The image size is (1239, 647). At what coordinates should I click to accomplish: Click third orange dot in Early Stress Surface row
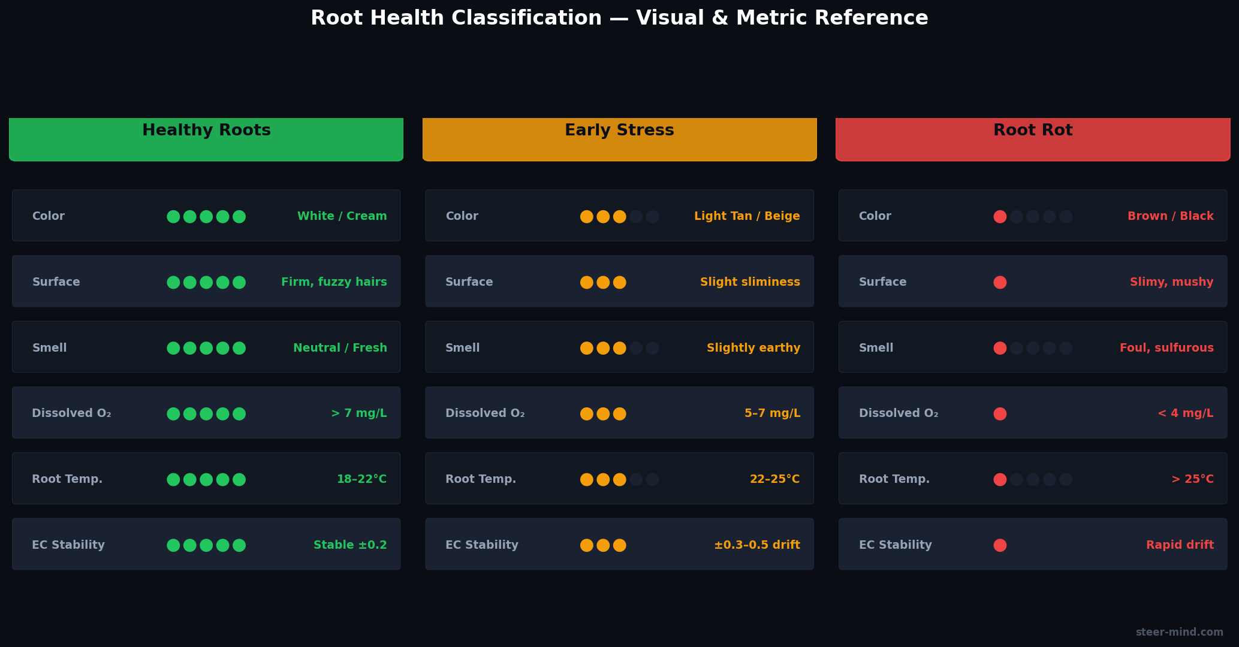pos(620,282)
